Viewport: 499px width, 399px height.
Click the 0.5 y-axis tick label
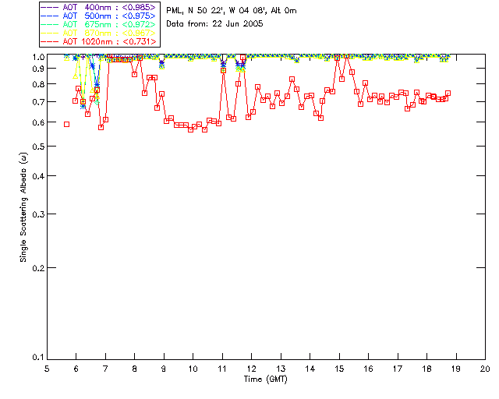coord(38,147)
